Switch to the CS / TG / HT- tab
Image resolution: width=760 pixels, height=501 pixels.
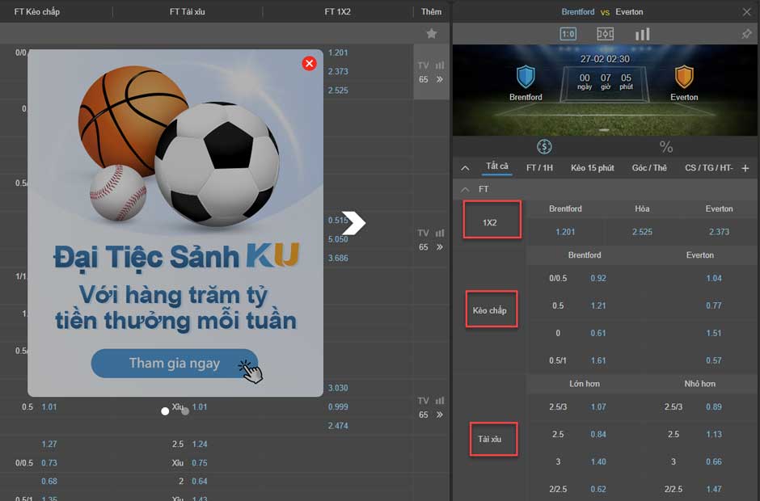click(708, 167)
